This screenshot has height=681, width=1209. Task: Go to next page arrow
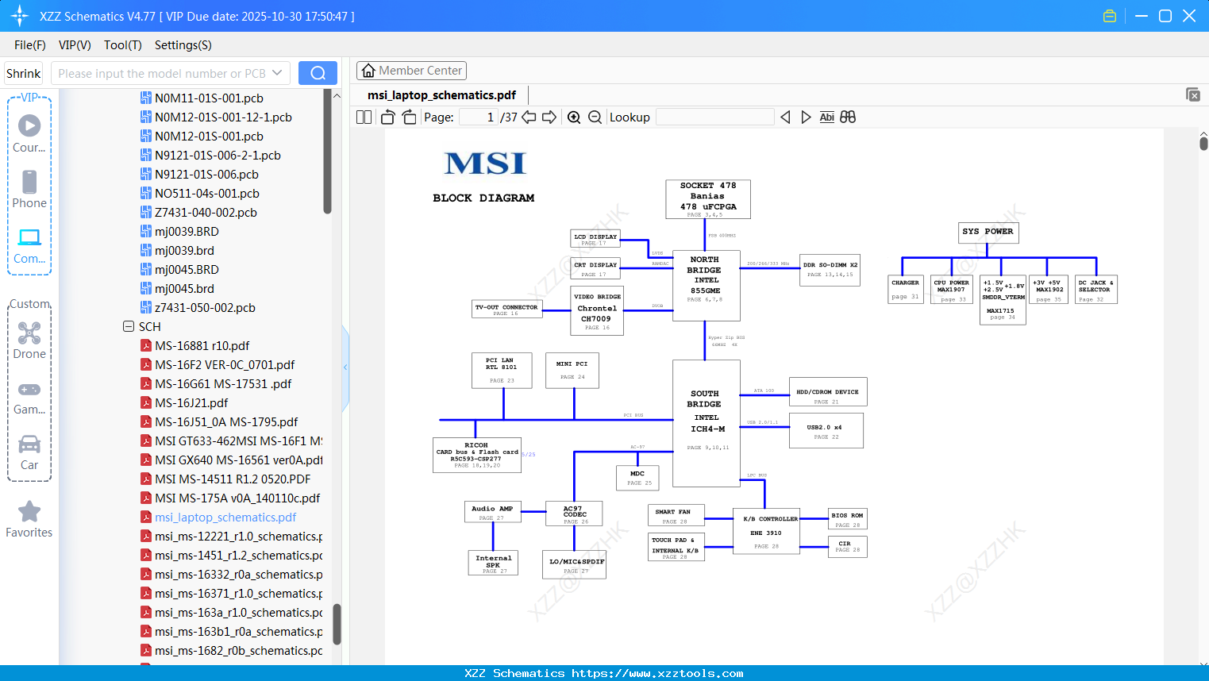[549, 117]
